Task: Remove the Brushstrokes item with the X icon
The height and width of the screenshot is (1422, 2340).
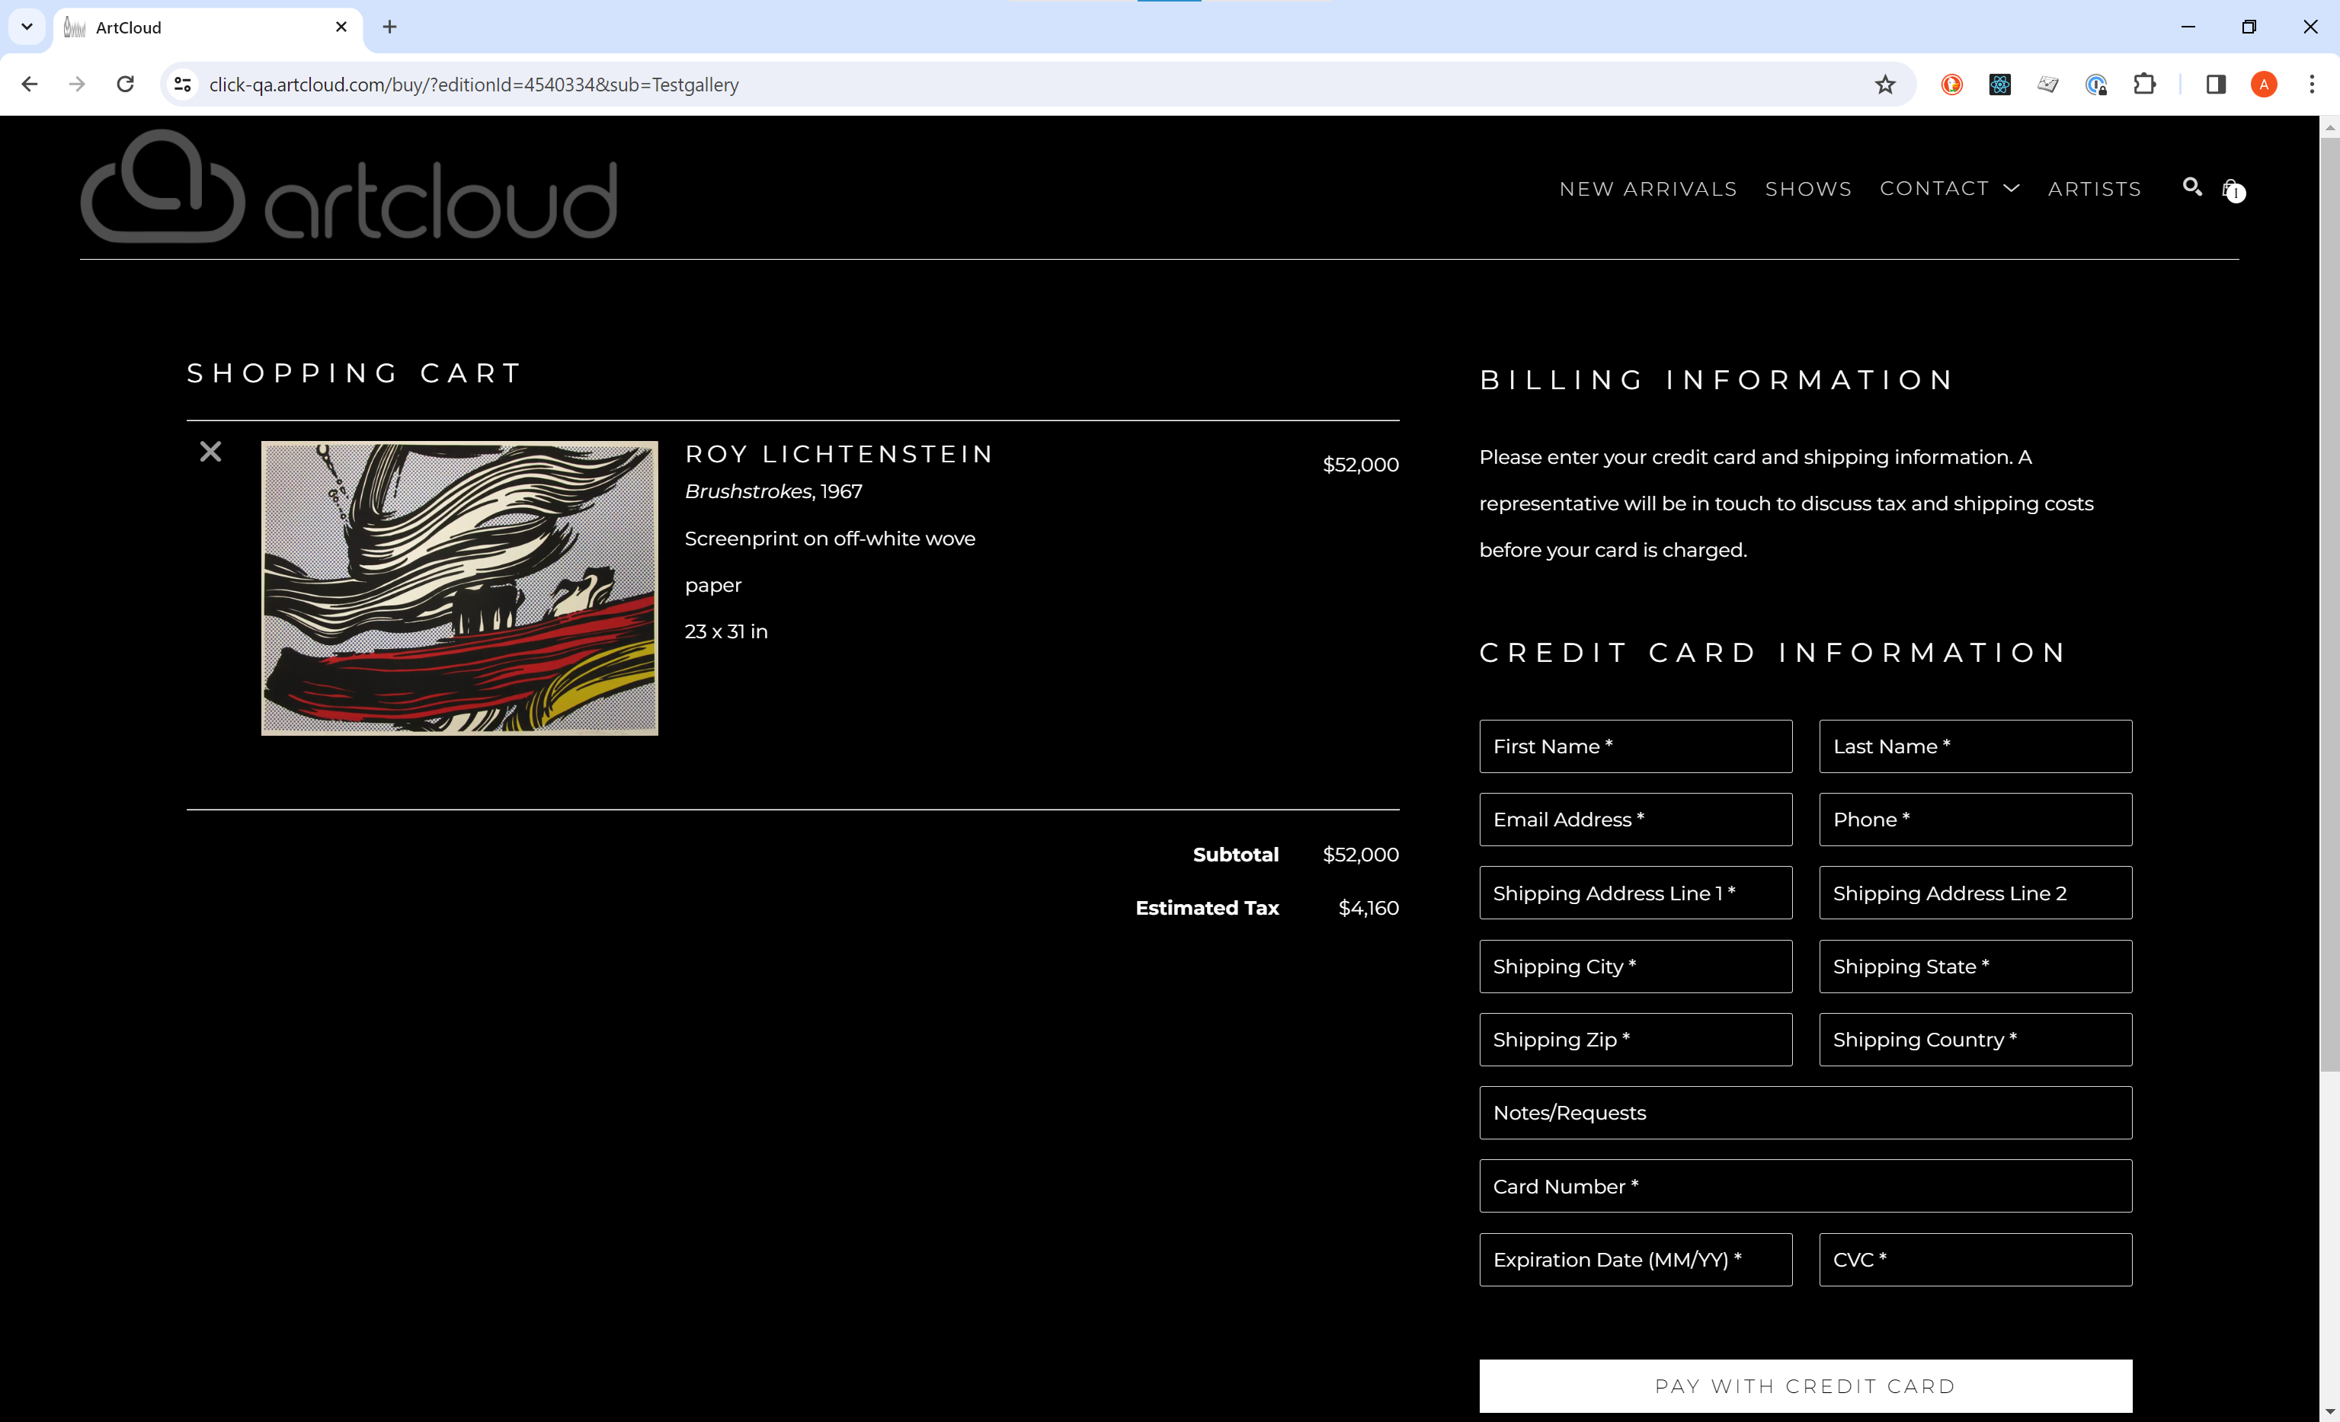Action: (211, 451)
